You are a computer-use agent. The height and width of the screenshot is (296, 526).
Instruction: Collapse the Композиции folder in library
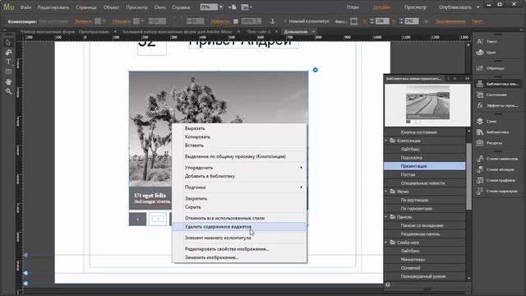click(x=386, y=141)
